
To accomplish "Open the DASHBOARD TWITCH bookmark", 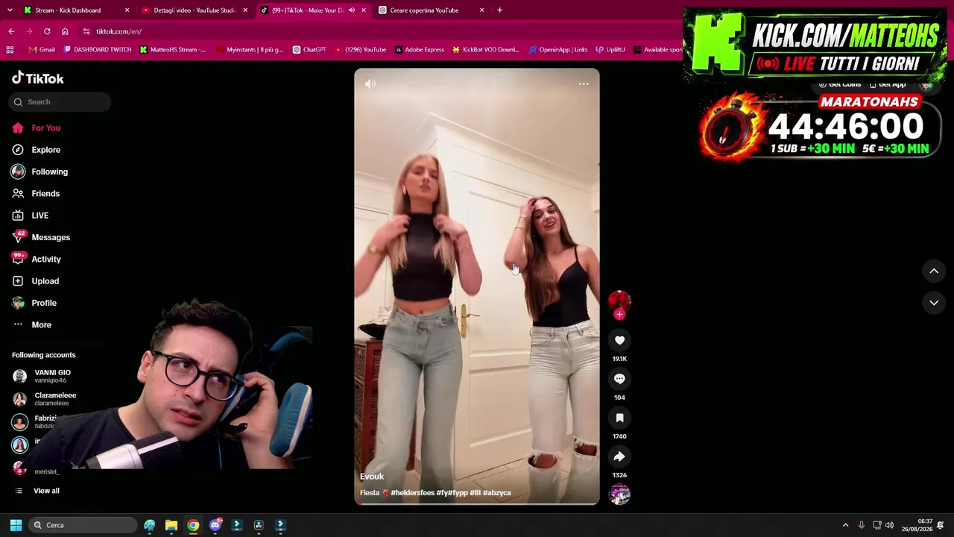I will 98,50.
